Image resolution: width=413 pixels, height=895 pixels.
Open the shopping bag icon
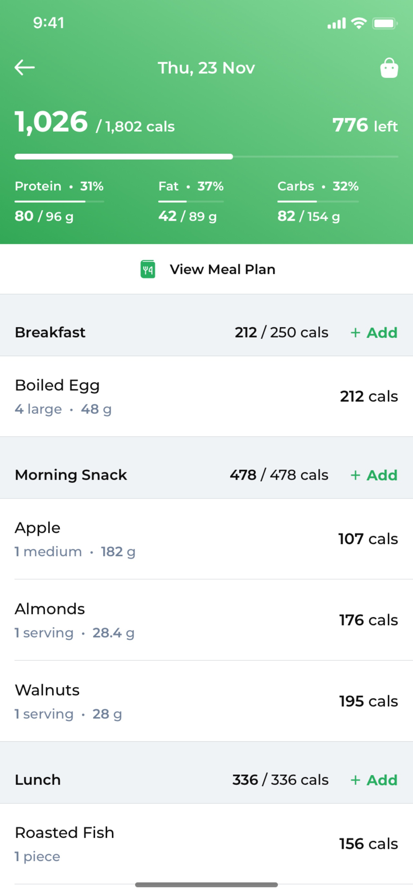pyautogui.click(x=389, y=68)
